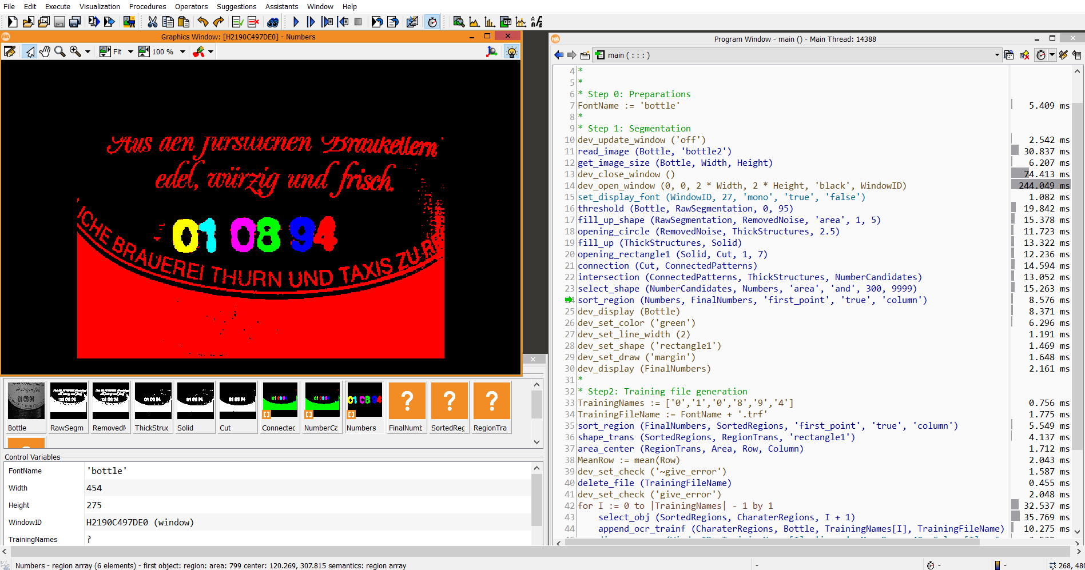Pick the magnifier zoom tool in Graphics Window
The width and height of the screenshot is (1085, 570).
59,51
